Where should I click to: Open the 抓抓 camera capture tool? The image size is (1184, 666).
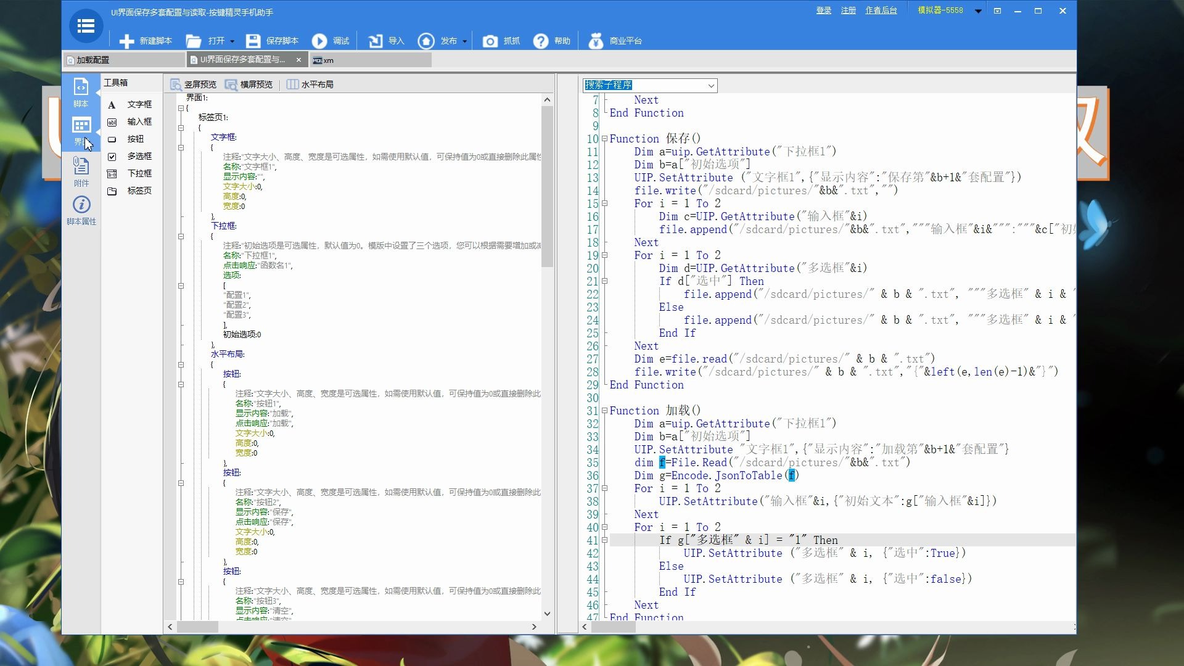(x=490, y=41)
